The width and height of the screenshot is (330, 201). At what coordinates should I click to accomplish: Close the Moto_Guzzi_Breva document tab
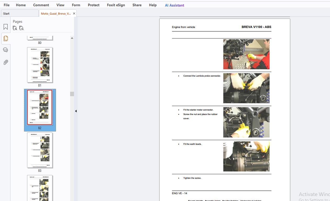point(74,14)
